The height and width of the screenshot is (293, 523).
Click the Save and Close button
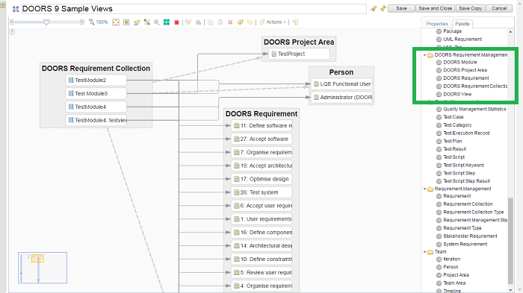[x=436, y=8]
